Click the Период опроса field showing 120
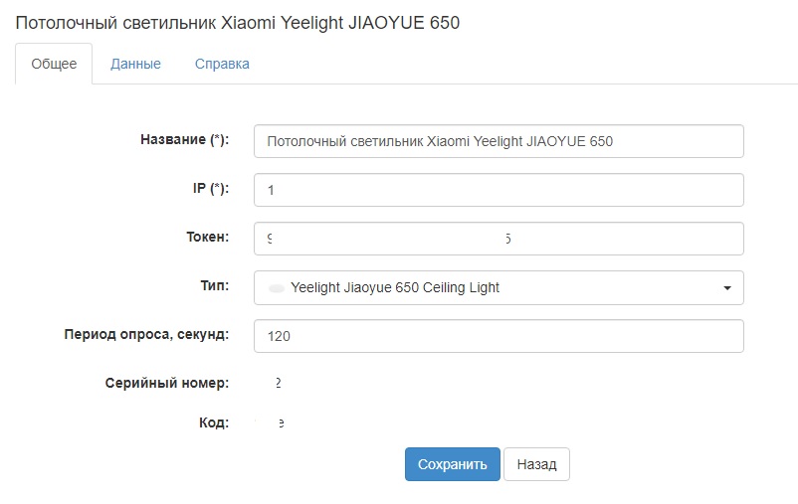Viewport: 798px width, 504px height. [499, 336]
